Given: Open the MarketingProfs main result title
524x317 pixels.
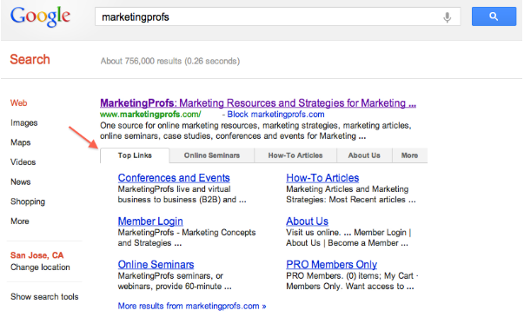Looking at the screenshot, I should click(258, 102).
